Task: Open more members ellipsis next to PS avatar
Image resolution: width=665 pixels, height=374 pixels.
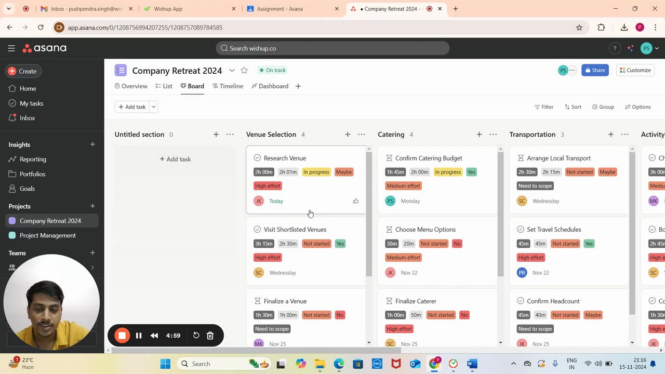Action: (572, 70)
